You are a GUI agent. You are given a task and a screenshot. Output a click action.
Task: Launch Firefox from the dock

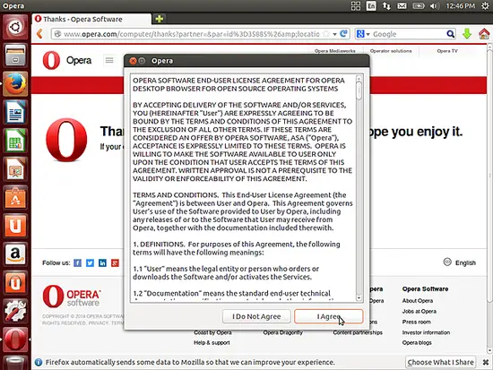[x=15, y=83]
